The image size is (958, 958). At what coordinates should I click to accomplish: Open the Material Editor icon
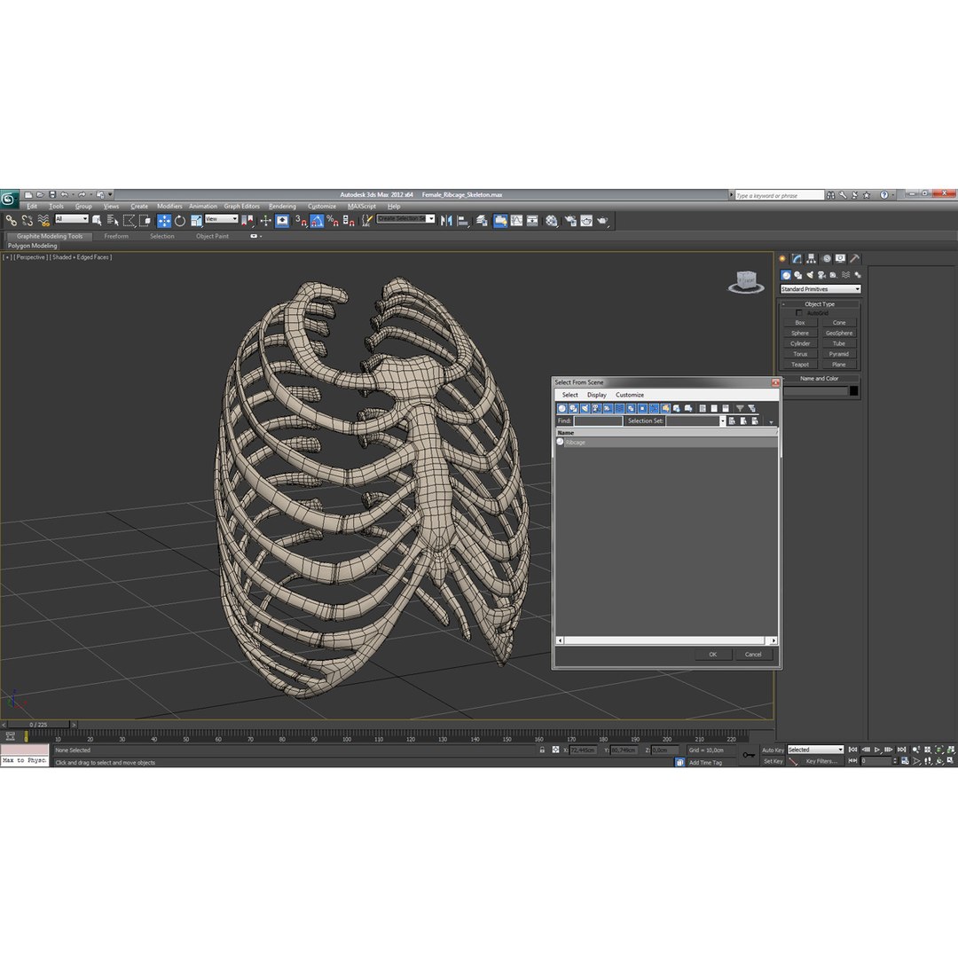pos(552,221)
